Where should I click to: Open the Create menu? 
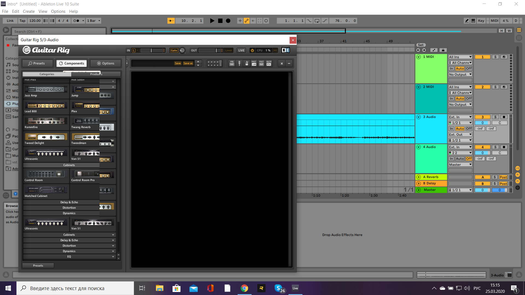coord(29,11)
